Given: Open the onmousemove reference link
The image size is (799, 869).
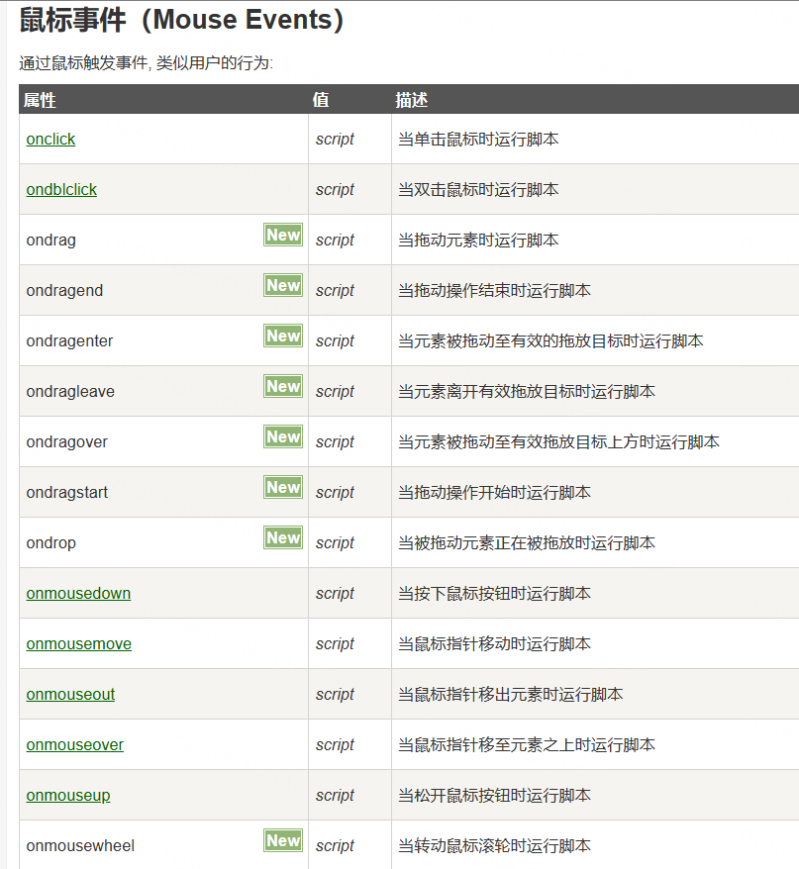Looking at the screenshot, I should click(78, 644).
